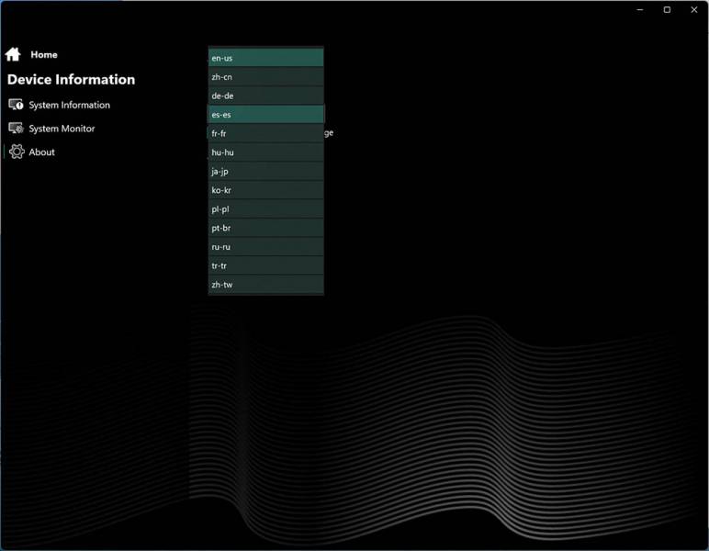Choose fr-fr from the dropdown list

265,133
